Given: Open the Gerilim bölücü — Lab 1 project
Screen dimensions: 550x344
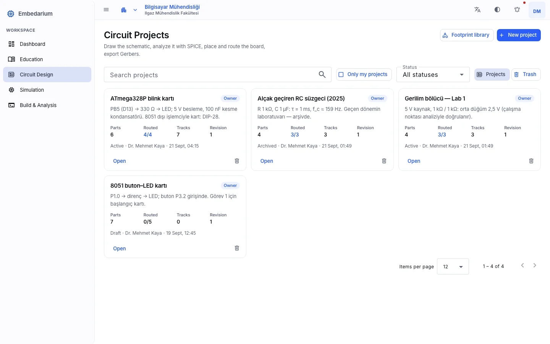Looking at the screenshot, I should coord(414,161).
